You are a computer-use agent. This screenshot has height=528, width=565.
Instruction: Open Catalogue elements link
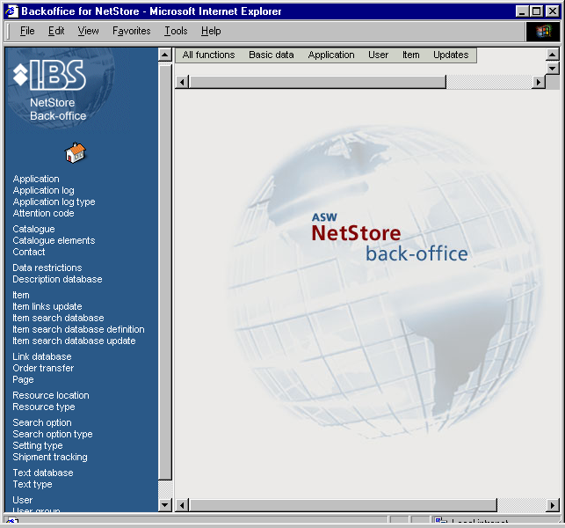54,240
